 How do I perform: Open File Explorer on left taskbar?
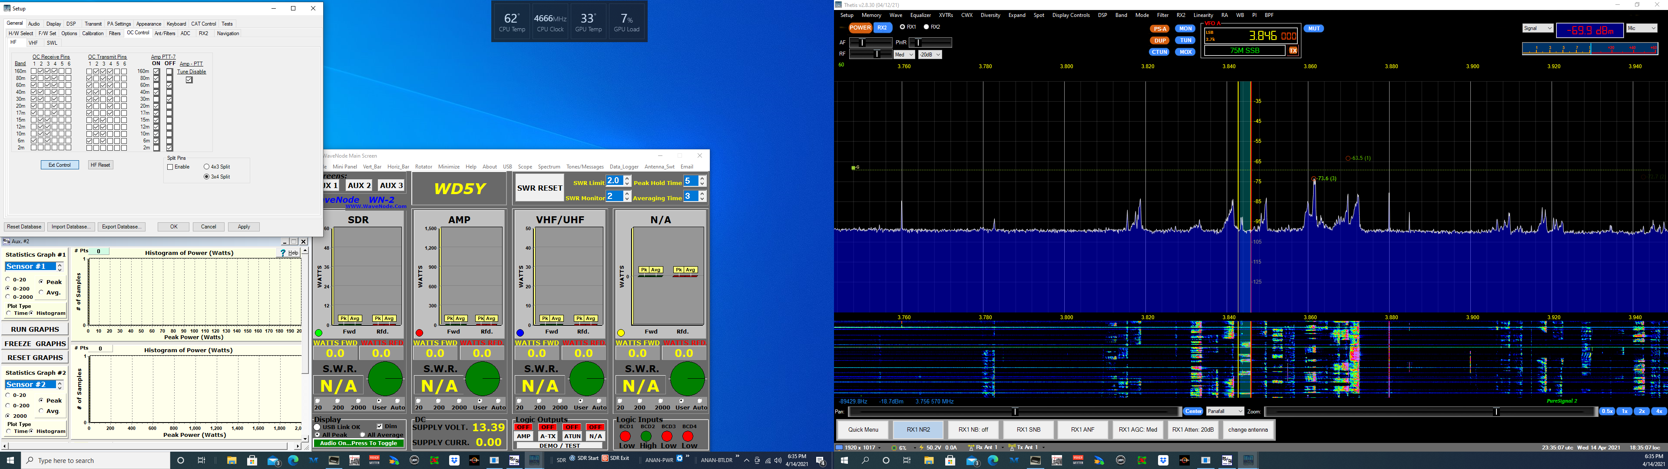232,461
